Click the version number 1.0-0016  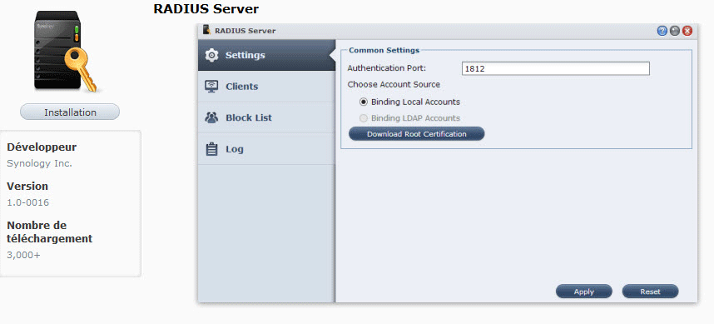tap(27, 202)
